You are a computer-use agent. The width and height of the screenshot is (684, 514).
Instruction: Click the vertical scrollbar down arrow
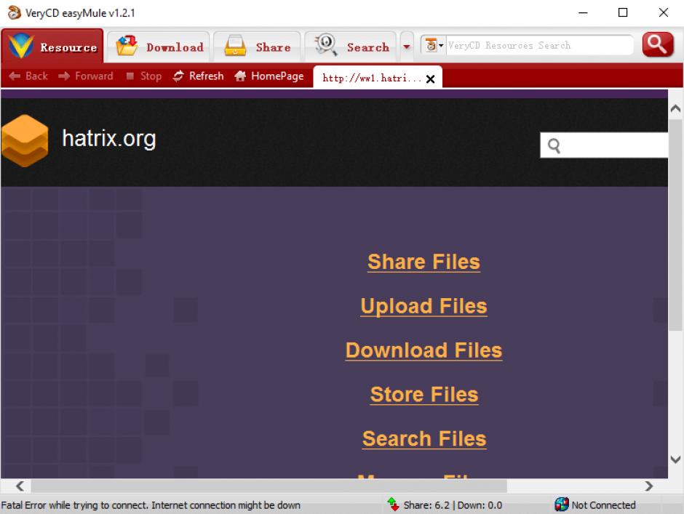[x=675, y=459]
